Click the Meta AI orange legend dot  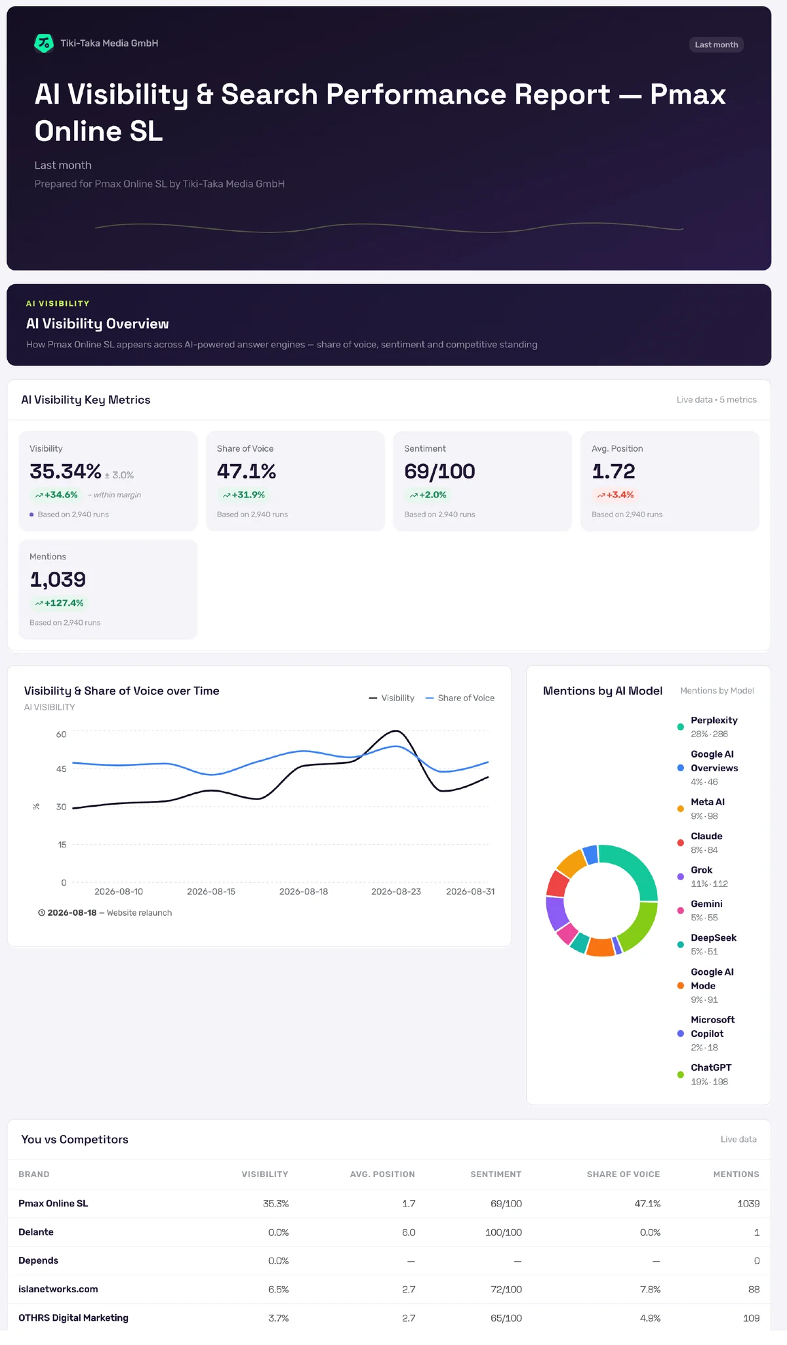point(680,809)
